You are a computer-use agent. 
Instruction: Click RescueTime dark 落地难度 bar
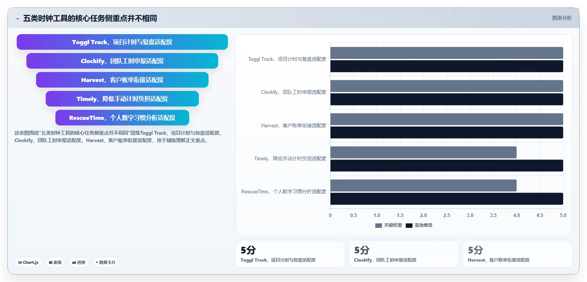pyautogui.click(x=446, y=199)
